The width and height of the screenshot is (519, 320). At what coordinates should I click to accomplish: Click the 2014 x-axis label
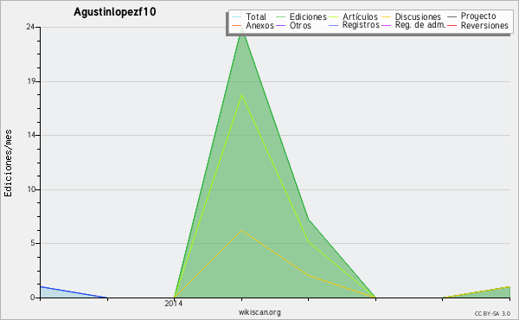174,303
